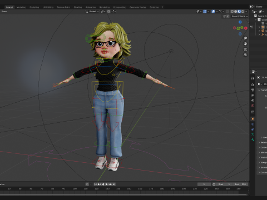Jump to the last frame
Viewport: 267px width, 200px height.
tap(114, 184)
